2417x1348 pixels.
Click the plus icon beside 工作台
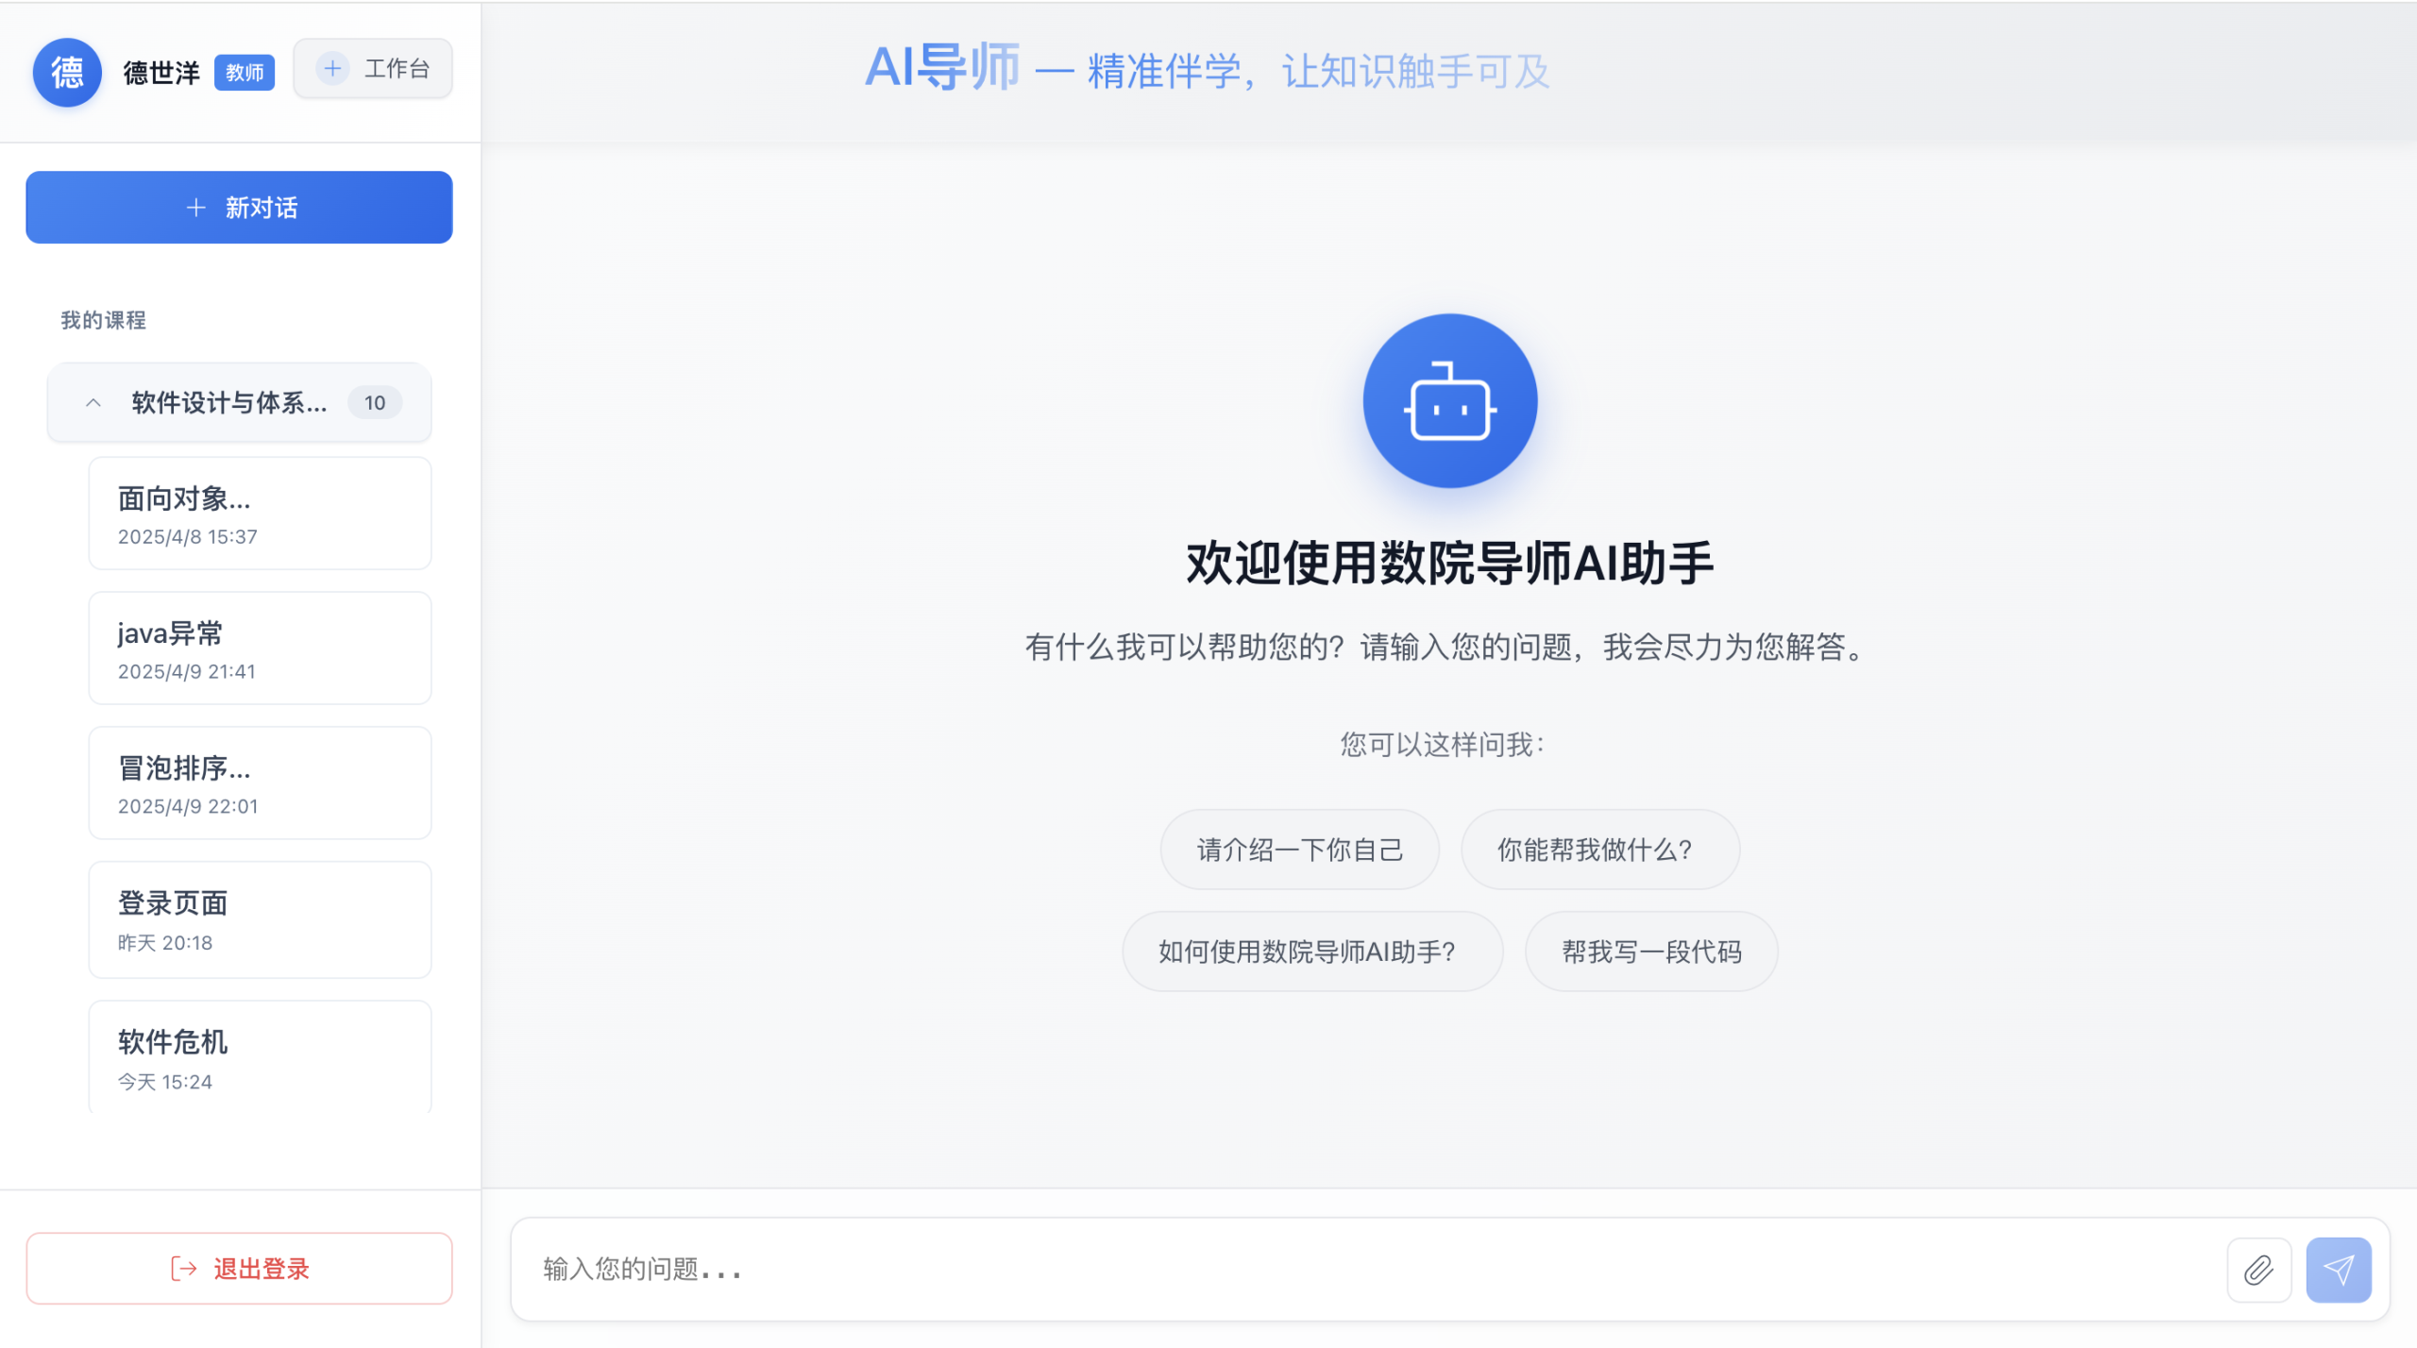[x=332, y=68]
